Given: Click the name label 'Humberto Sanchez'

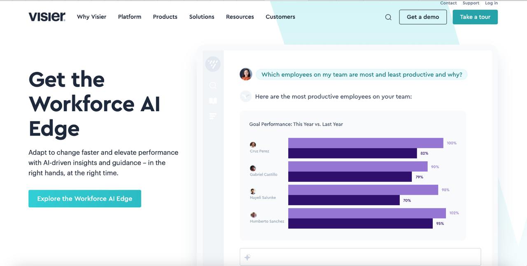Looking at the screenshot, I should [x=267, y=221].
